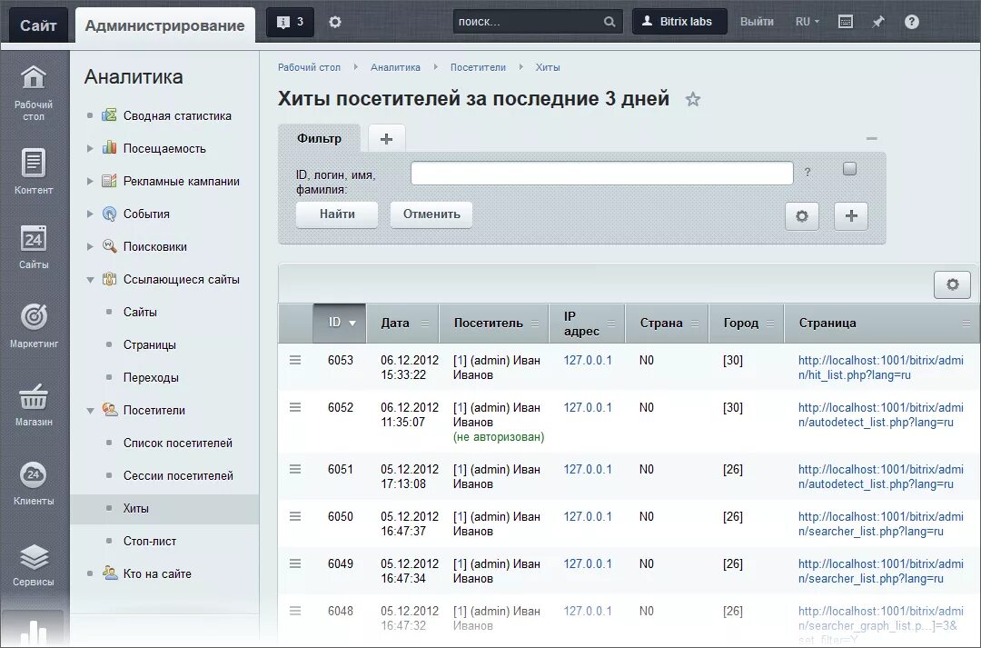The width and height of the screenshot is (981, 648).
Task: Add page to favorites star
Action: 692,99
